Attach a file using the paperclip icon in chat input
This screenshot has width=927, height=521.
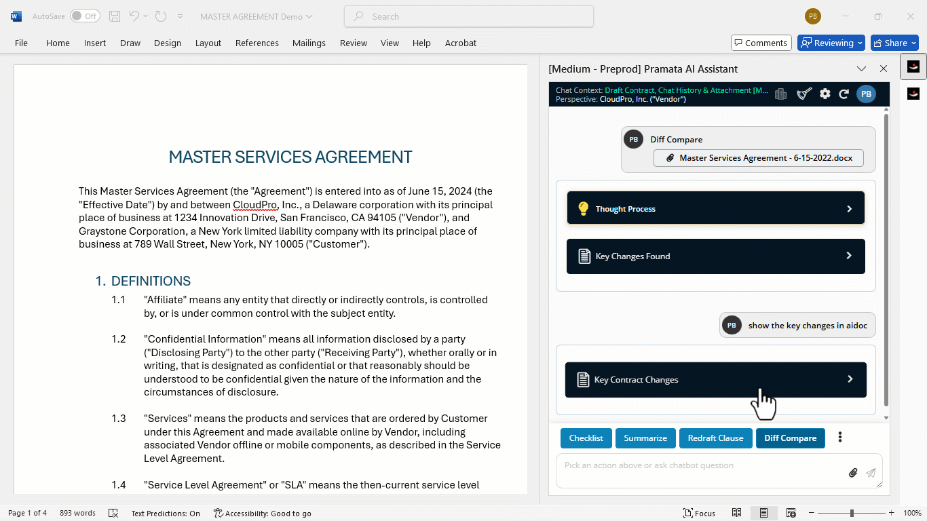coord(853,473)
